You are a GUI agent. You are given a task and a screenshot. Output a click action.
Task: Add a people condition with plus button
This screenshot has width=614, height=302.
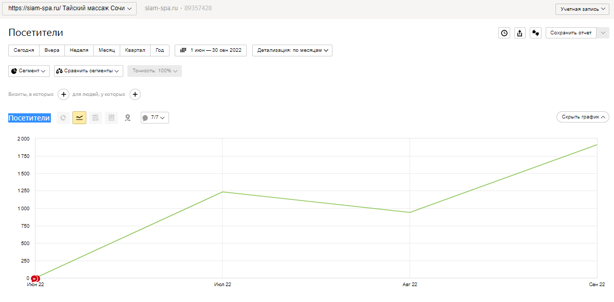pos(135,94)
